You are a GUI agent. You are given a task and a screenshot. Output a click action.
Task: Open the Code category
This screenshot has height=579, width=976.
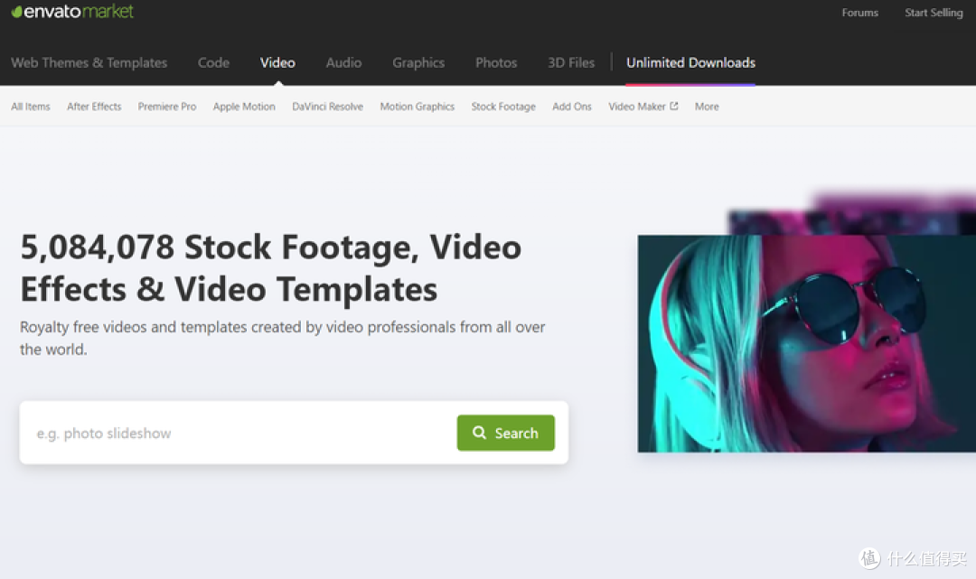pos(213,63)
